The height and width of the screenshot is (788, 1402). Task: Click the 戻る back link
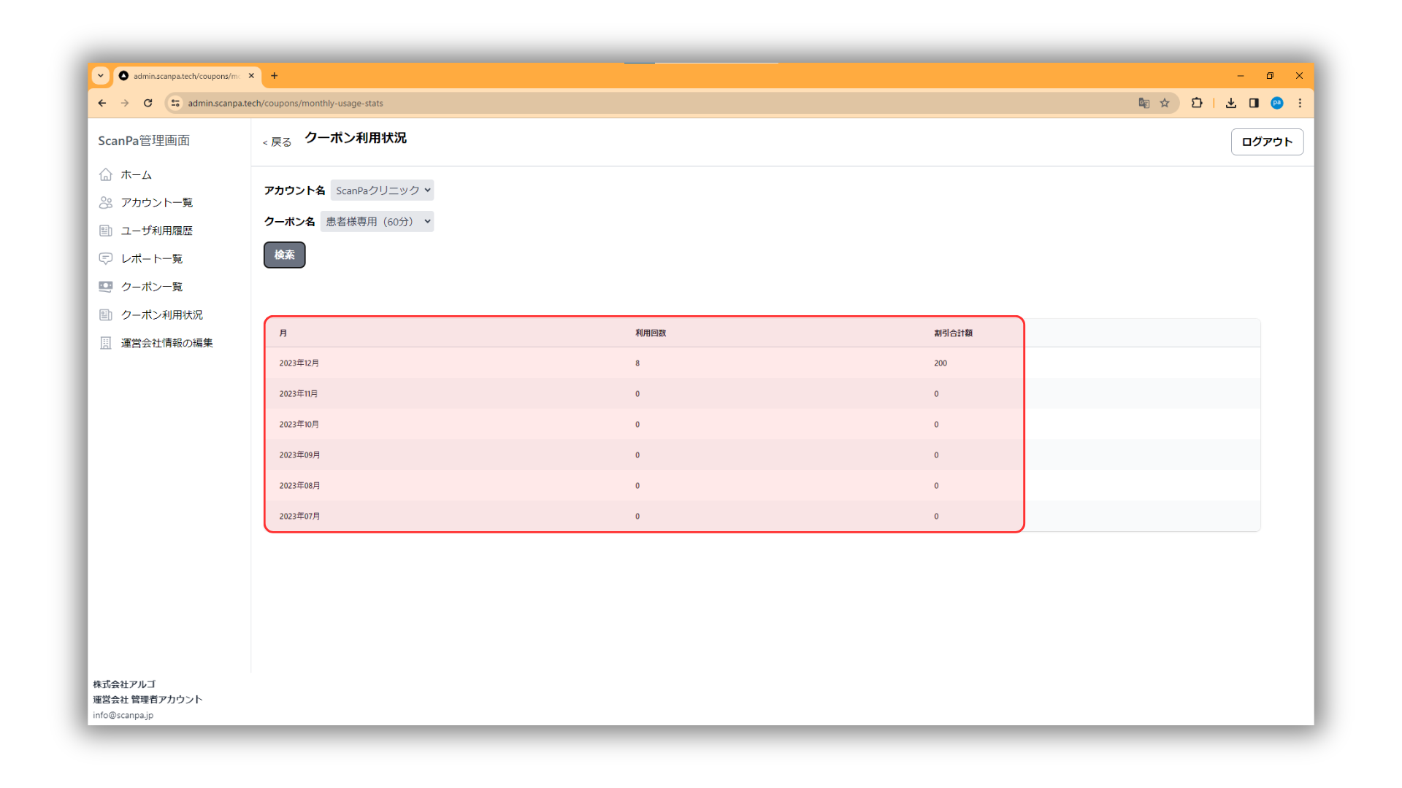[277, 142]
